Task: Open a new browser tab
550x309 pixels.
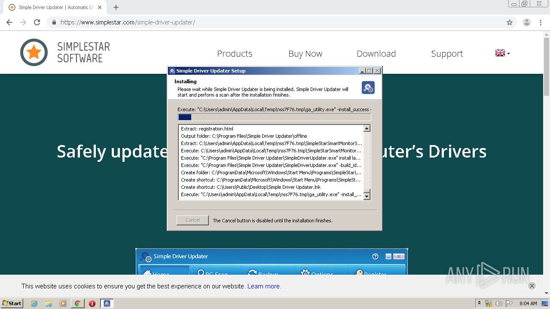Action: click(x=116, y=7)
